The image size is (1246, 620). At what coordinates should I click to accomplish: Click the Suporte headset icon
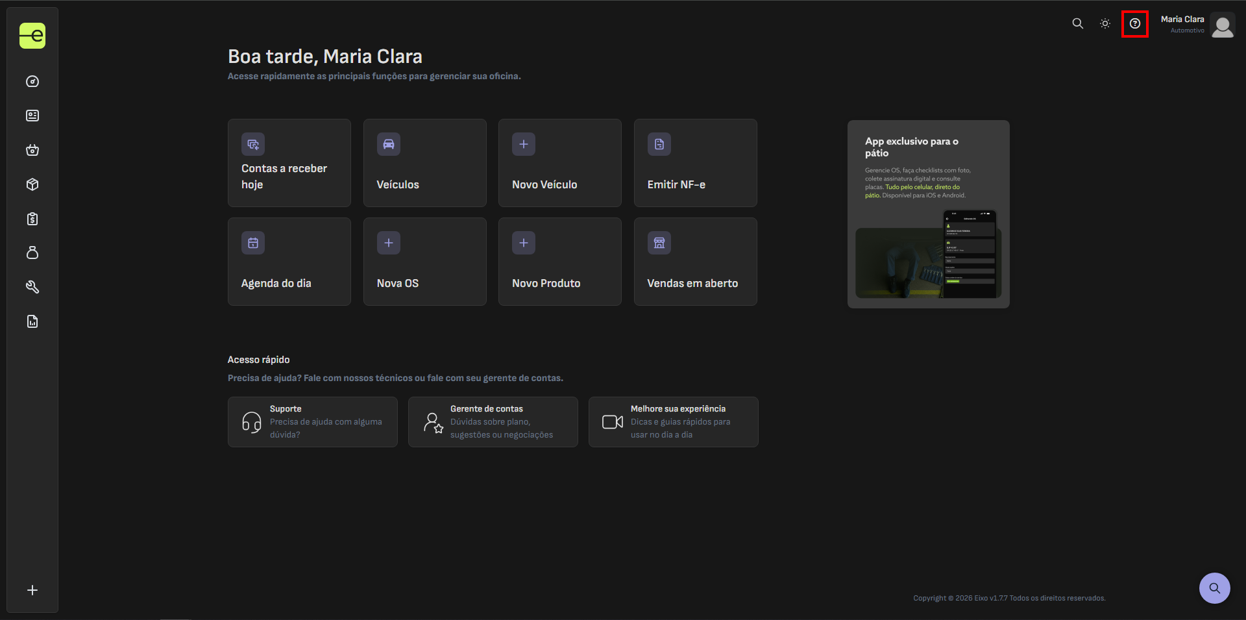[252, 422]
